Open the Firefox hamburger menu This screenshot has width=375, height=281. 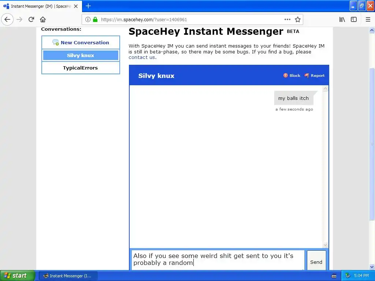pos(368,20)
